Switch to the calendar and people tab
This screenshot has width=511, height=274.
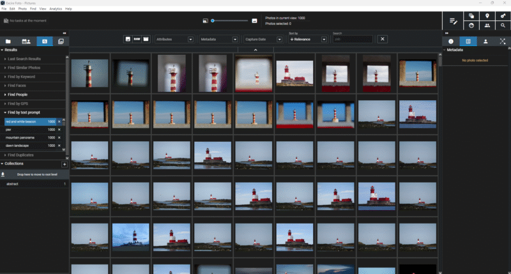26,41
